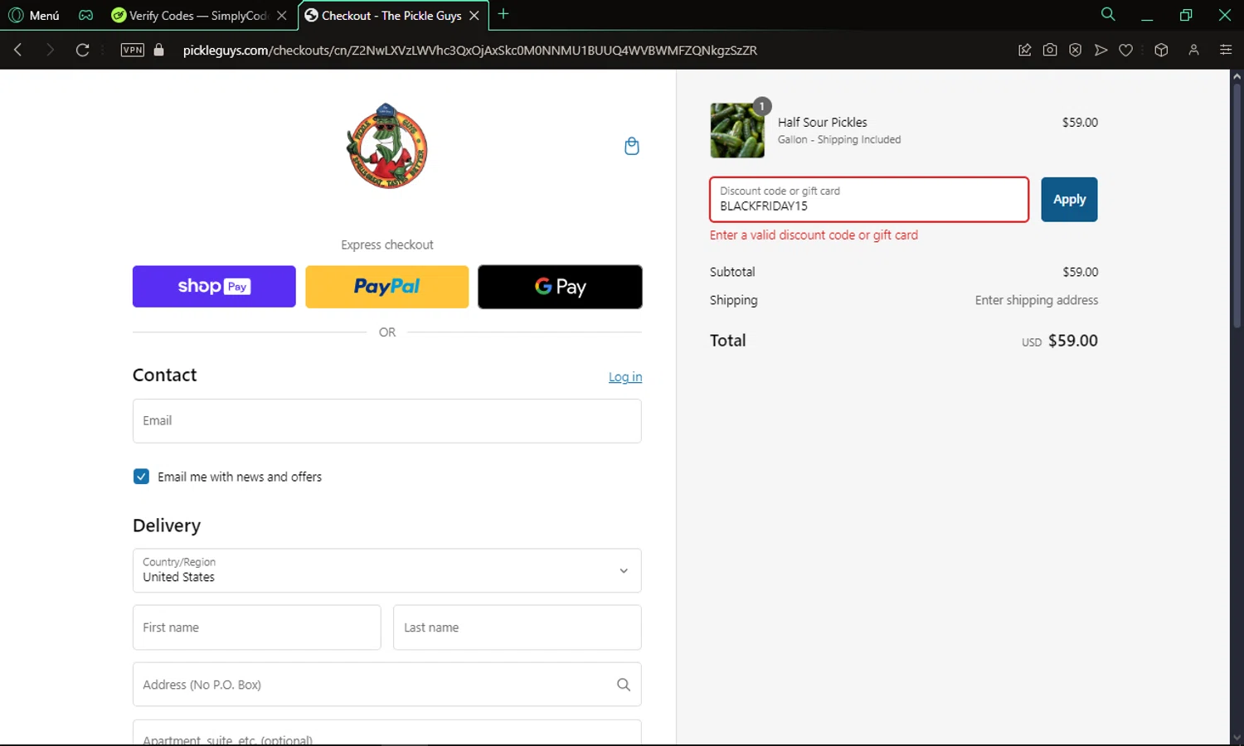The height and width of the screenshot is (746, 1244).
Task: Click the edit page pencil icon
Action: [1025, 50]
